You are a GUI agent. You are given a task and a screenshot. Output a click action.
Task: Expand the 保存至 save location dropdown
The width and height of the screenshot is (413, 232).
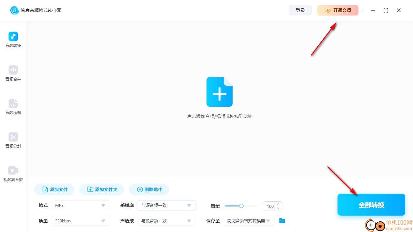[249, 221]
